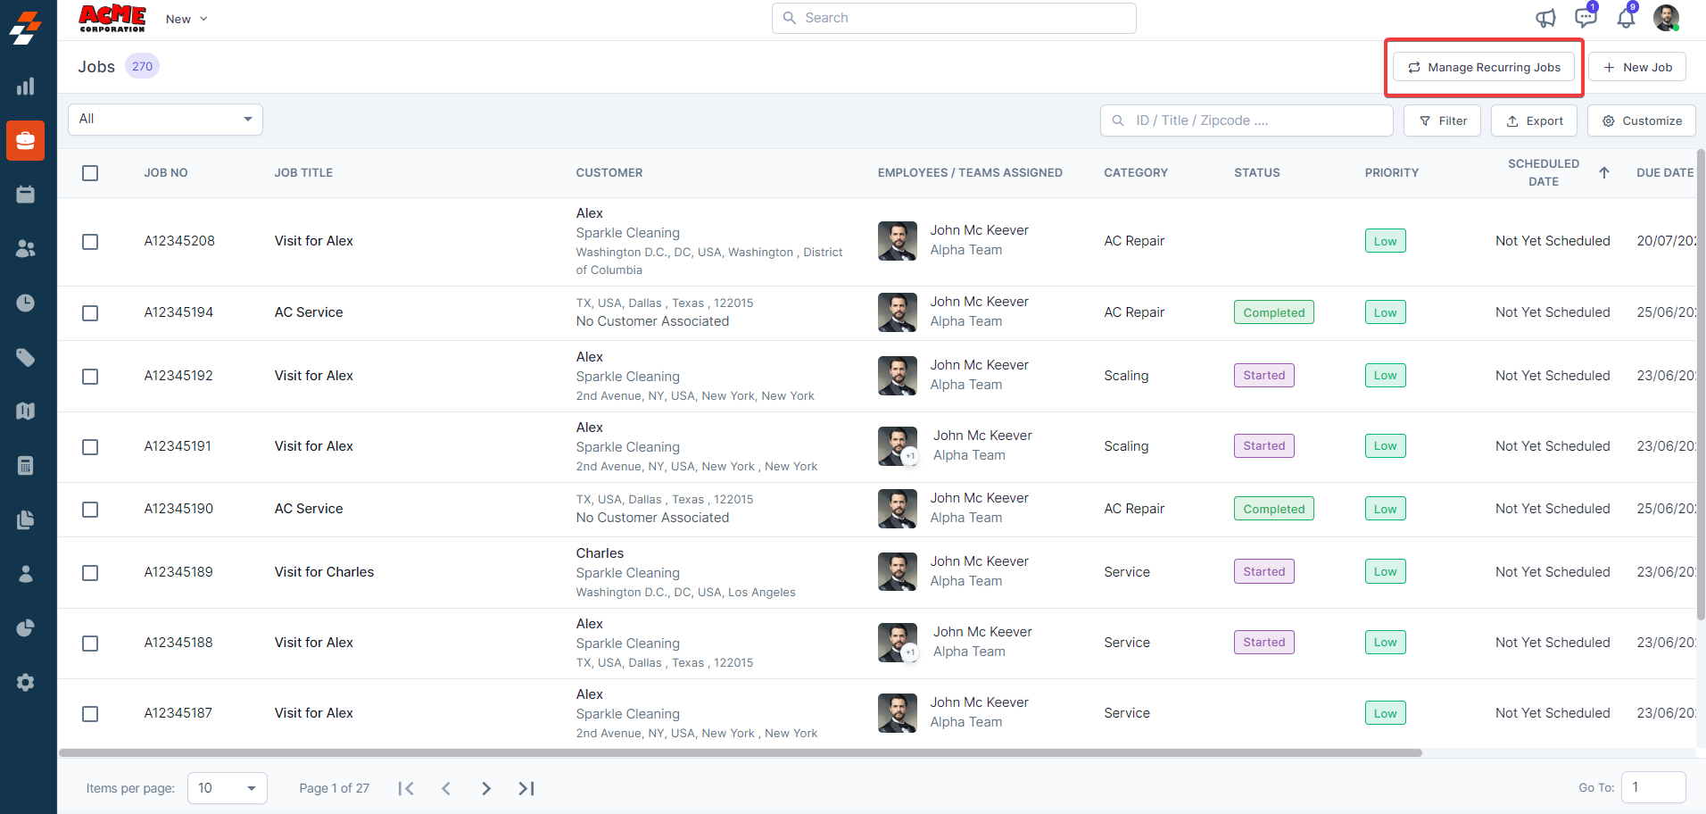Open the chat messages icon
The height and width of the screenshot is (814, 1706).
1585,19
